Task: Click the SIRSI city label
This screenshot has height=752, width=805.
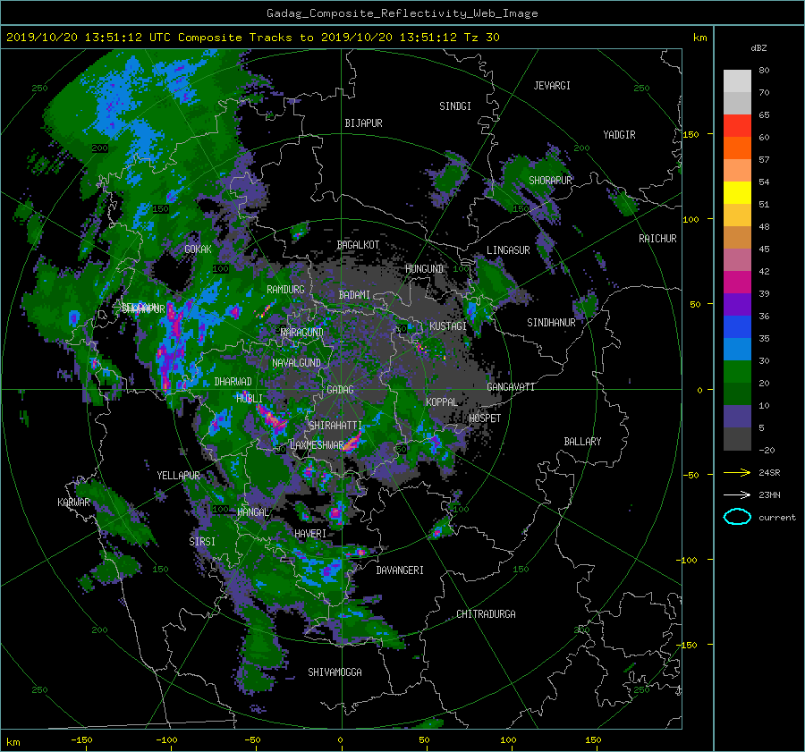Action: pos(202,542)
